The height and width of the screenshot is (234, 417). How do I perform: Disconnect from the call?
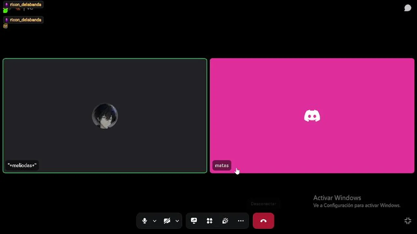[x=263, y=221]
